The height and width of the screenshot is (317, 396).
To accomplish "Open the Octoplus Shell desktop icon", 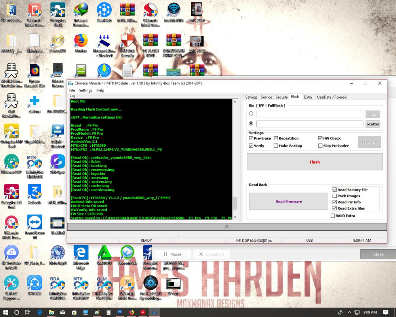I will point(57,14).
